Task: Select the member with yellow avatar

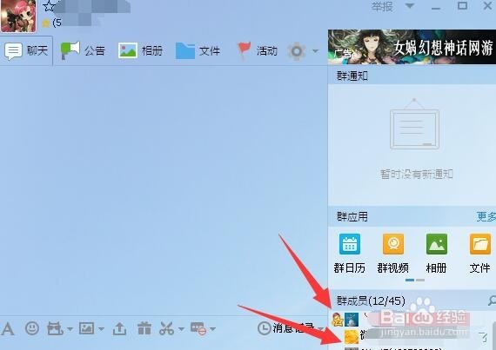Action: point(412,336)
